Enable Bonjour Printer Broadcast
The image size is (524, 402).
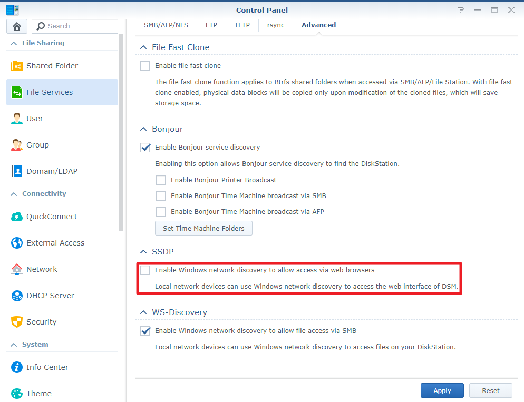(x=161, y=180)
